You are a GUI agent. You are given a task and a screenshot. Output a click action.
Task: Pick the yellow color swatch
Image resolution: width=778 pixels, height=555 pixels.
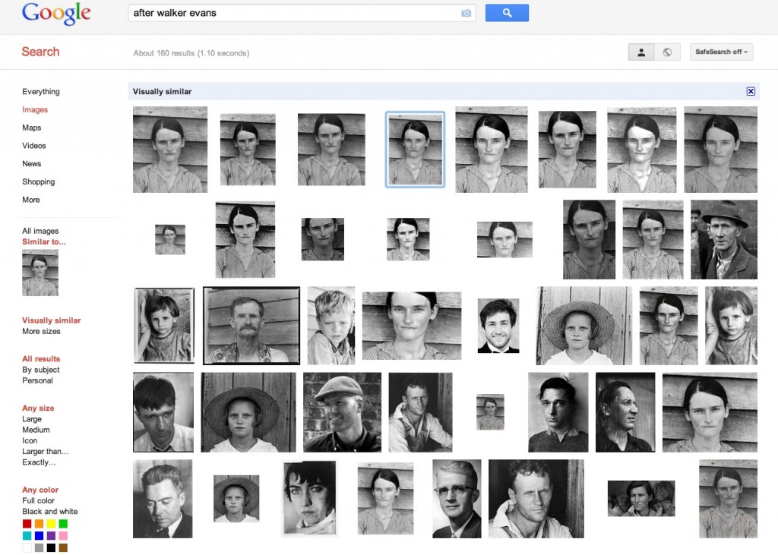(51, 524)
